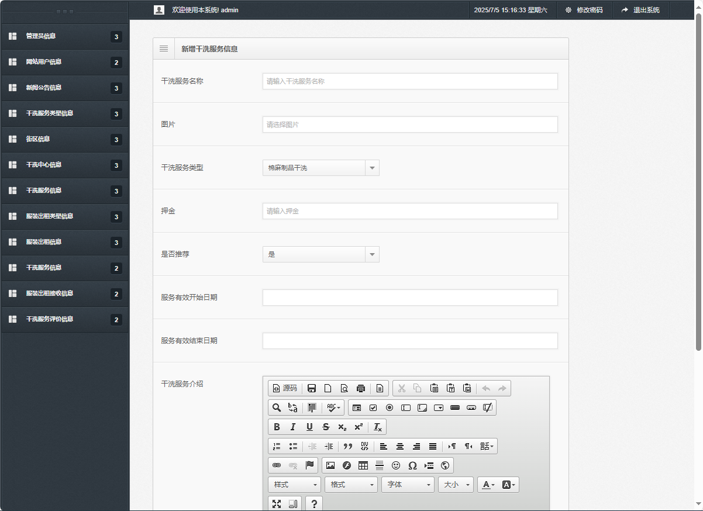Open the 干洗服务类型 dropdown
This screenshot has width=703, height=511.
coord(321,168)
